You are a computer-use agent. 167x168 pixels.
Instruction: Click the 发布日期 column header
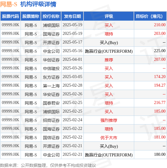click(72, 16)
